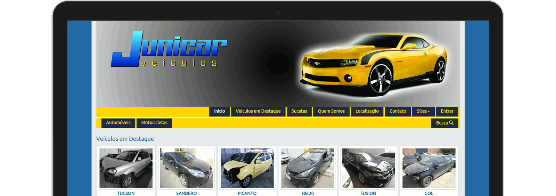
Task: View the yellow Picanto thumbnail
Action: tap(247, 168)
